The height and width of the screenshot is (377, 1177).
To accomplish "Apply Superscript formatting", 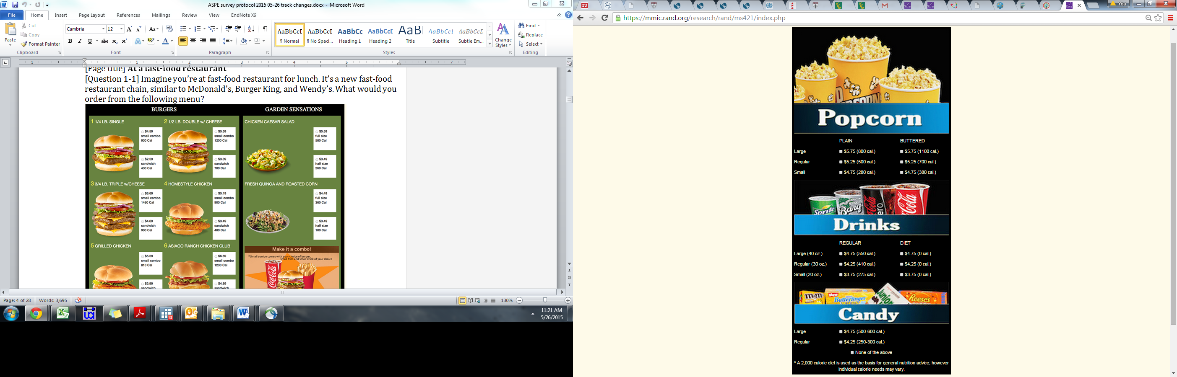I will tap(124, 41).
